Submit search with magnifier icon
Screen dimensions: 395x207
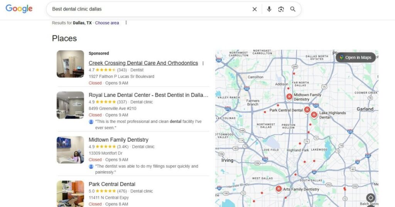(293, 9)
